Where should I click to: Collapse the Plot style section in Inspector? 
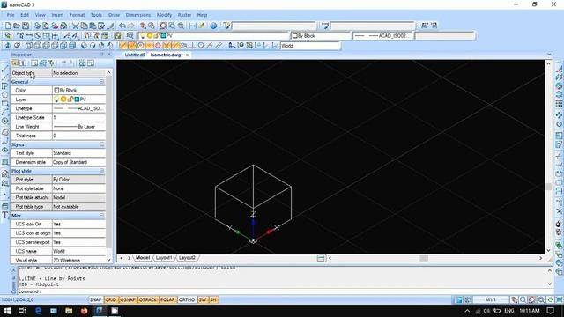(102, 171)
